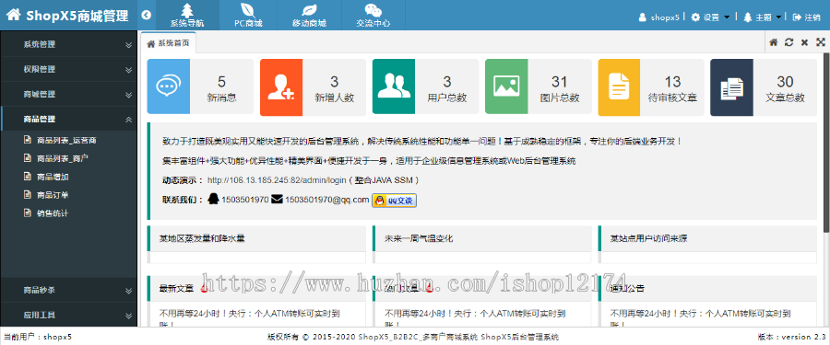
Task: Open article under 通知公告 about ATM转账
Action: pyautogui.click(x=700, y=317)
